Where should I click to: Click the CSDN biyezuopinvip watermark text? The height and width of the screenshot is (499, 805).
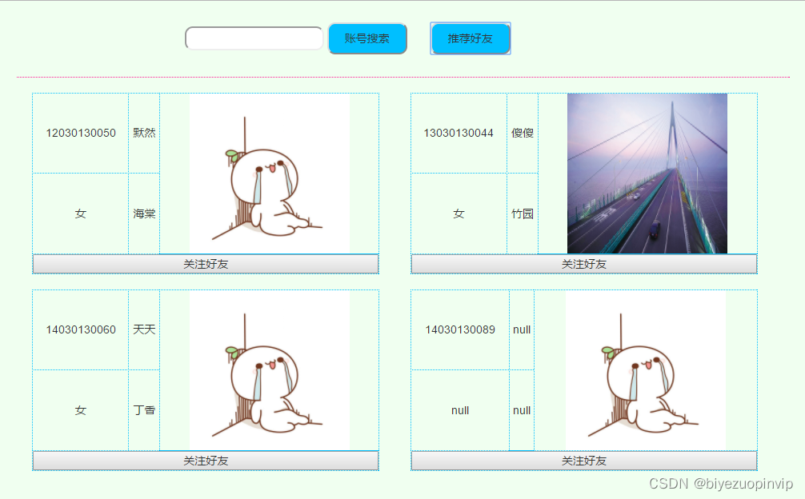713,483
